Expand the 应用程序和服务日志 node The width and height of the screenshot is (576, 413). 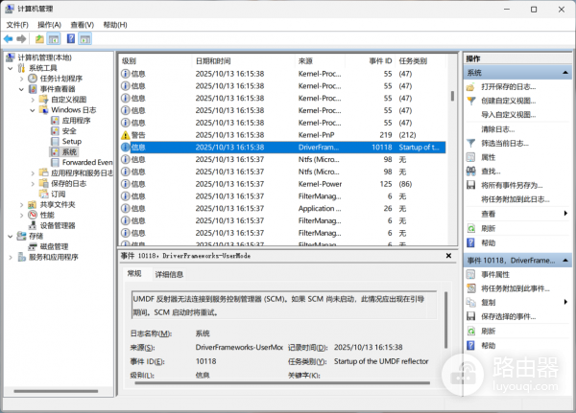33,173
